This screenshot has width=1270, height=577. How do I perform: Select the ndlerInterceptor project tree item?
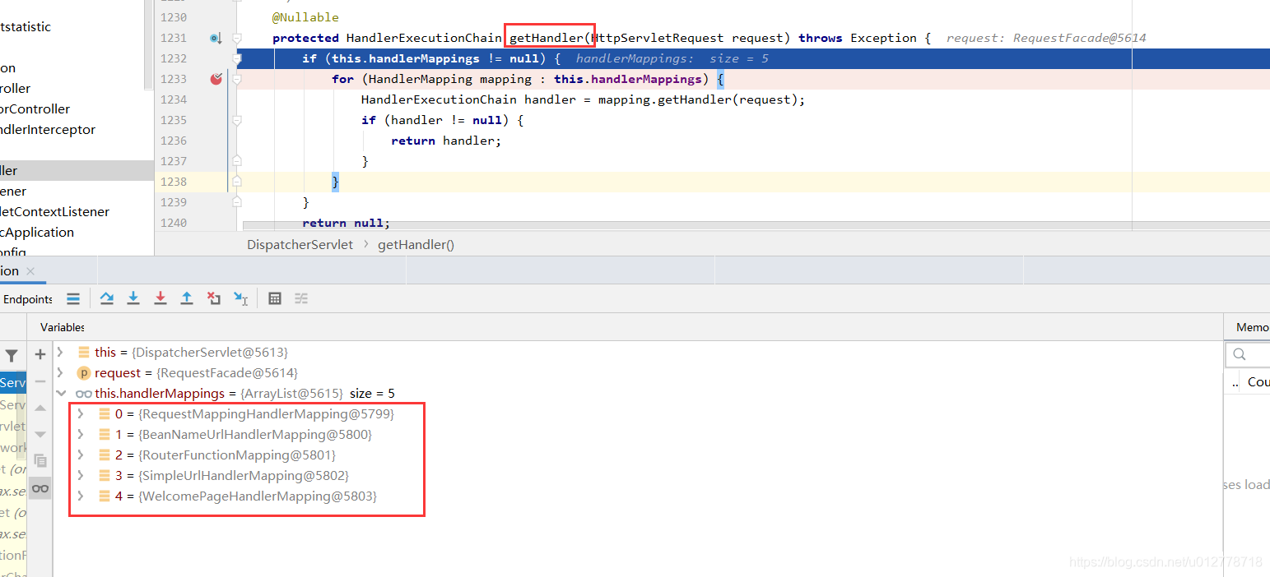click(x=48, y=130)
